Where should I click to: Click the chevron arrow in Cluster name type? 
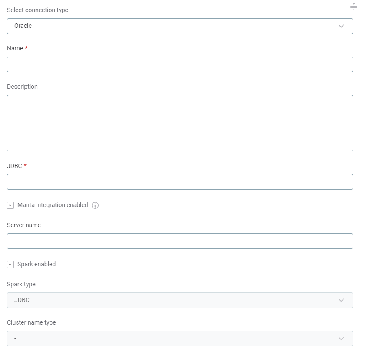(x=341, y=339)
